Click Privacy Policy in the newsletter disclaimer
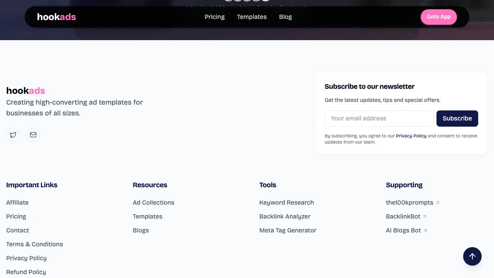Viewport: 494px width, 278px height. pyautogui.click(x=411, y=136)
